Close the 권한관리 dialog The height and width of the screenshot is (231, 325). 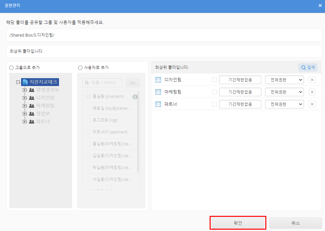click(320, 6)
